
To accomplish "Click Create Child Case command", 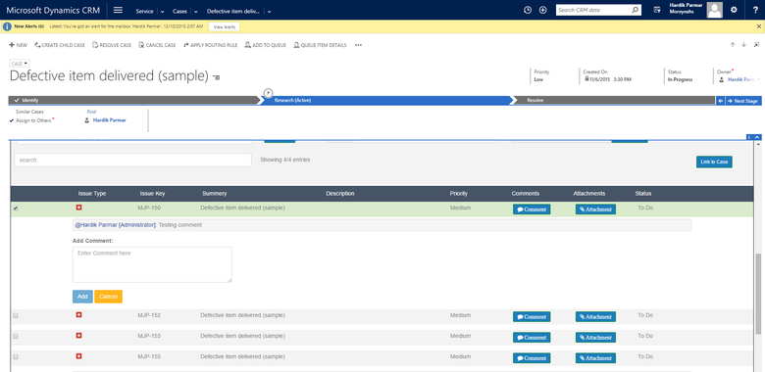I will point(60,45).
